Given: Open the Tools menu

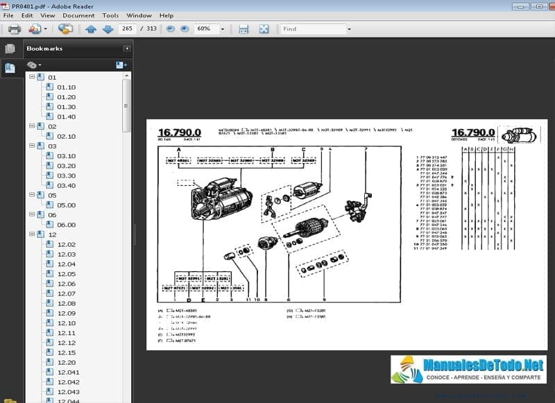Looking at the screenshot, I should pyautogui.click(x=110, y=15).
